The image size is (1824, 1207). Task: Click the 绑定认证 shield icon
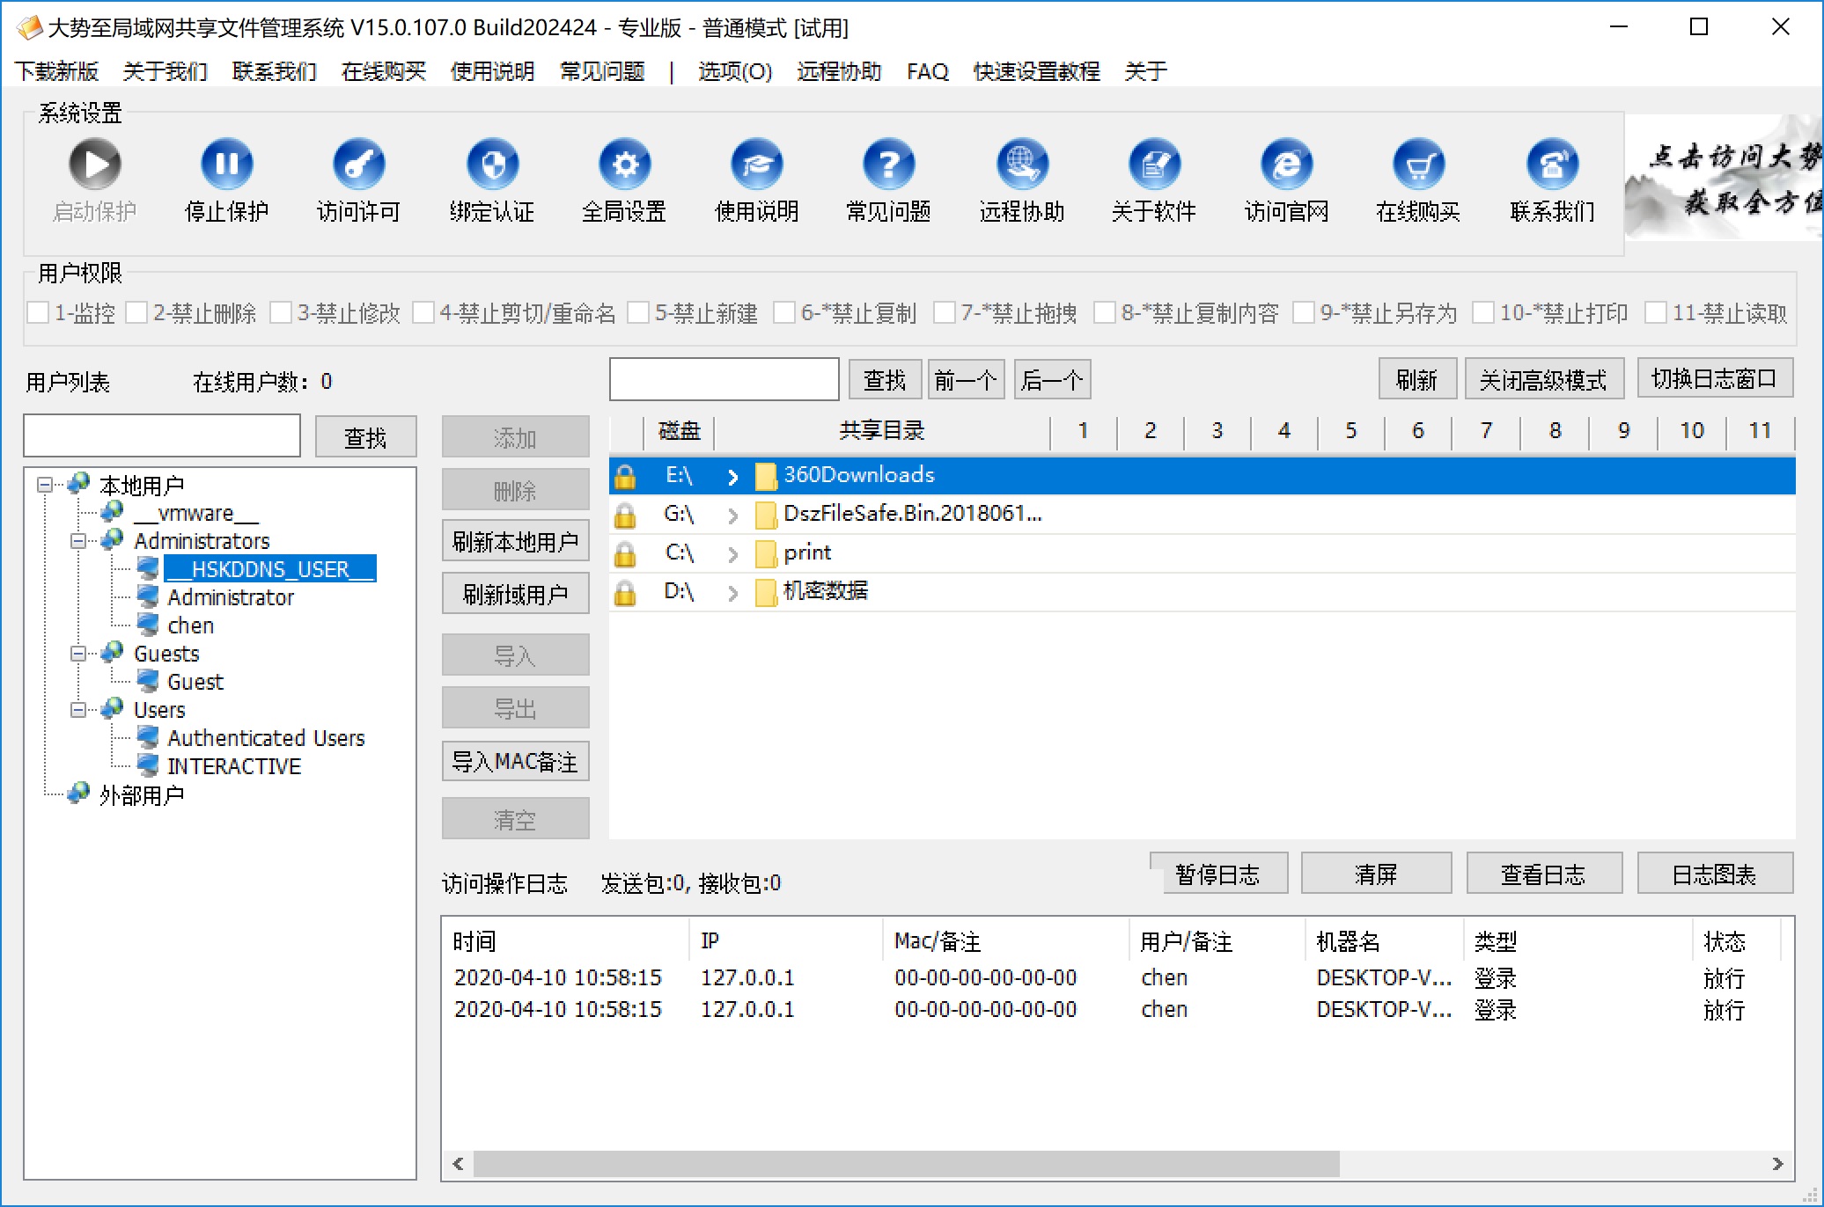tap(492, 165)
